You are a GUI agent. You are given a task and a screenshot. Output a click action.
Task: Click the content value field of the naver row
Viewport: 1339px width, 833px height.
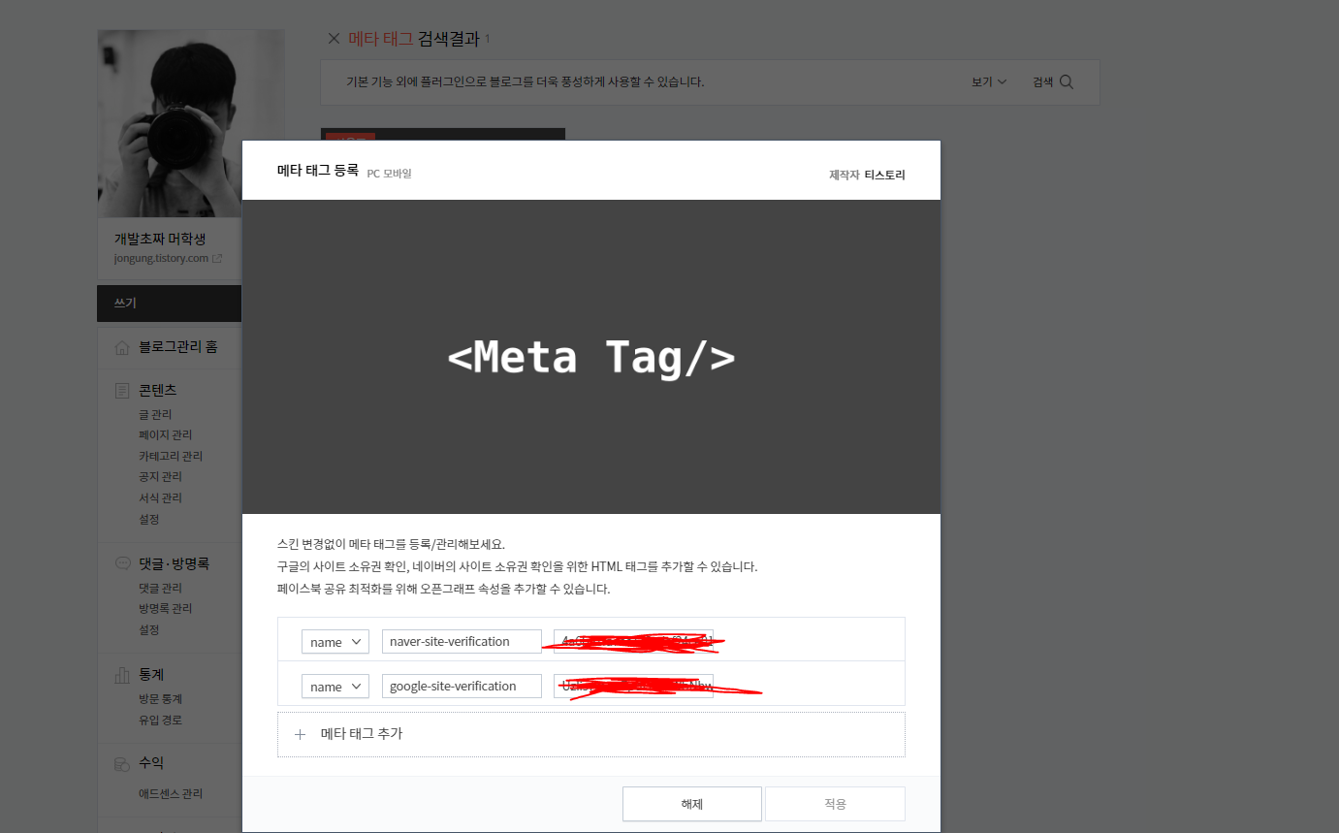click(633, 642)
